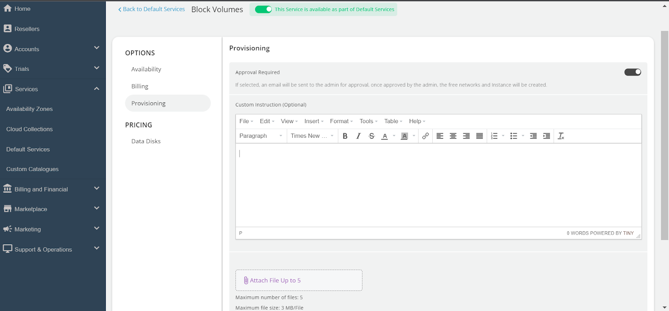Image resolution: width=669 pixels, height=311 pixels.
Task: Go back to Default Services
Action: 151,9
